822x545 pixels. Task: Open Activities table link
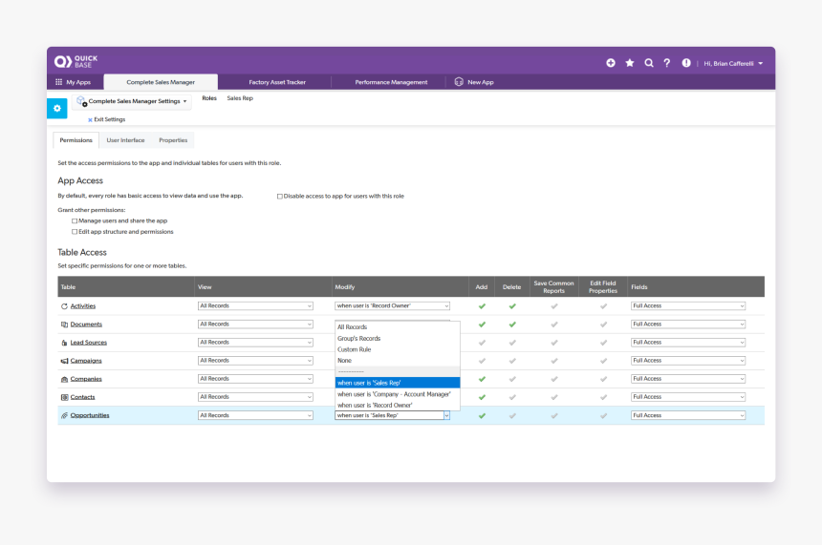point(83,306)
